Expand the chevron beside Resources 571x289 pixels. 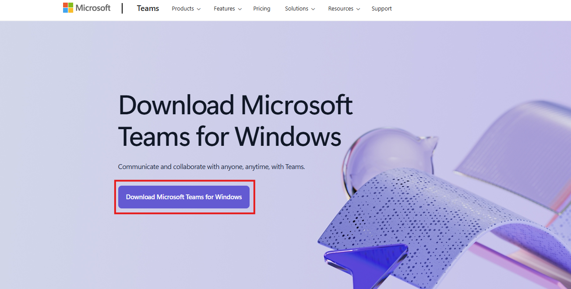pos(358,9)
